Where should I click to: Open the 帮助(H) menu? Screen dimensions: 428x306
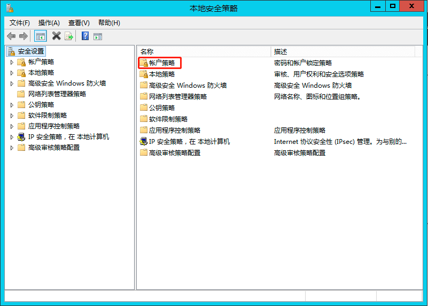pos(109,23)
